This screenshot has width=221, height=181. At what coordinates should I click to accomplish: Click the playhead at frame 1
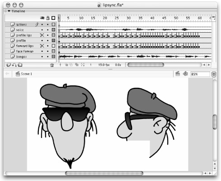[x=59, y=18]
